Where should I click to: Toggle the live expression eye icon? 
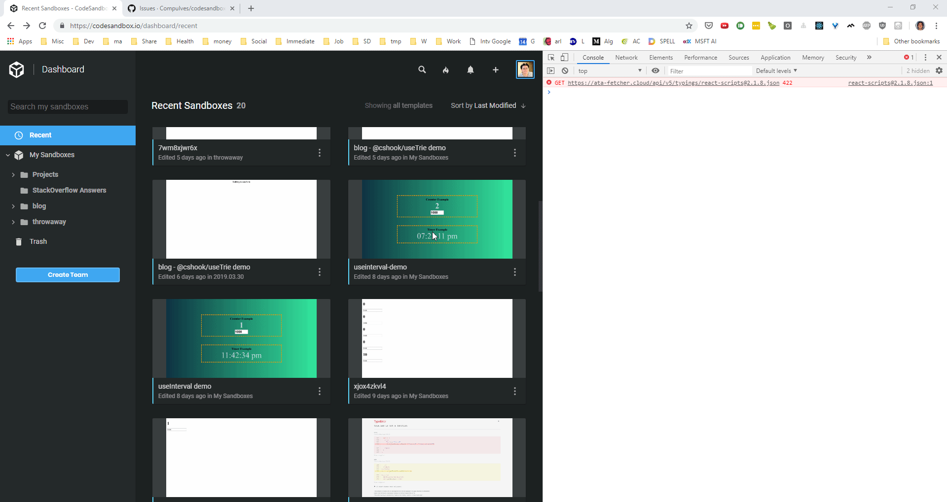(656, 70)
